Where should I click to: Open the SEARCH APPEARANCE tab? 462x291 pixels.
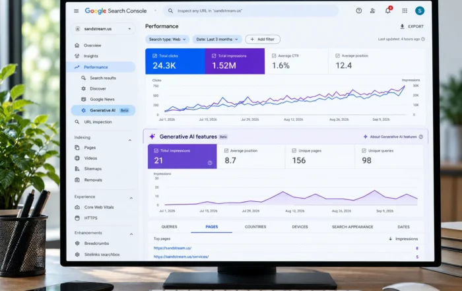click(352, 227)
